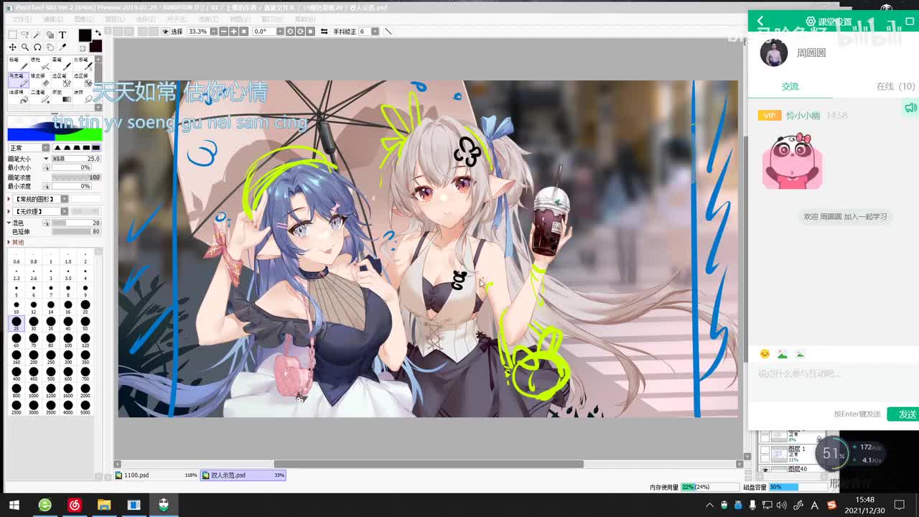Select the zoom magnifier tool
This screenshot has height=517, width=919.
click(25, 47)
